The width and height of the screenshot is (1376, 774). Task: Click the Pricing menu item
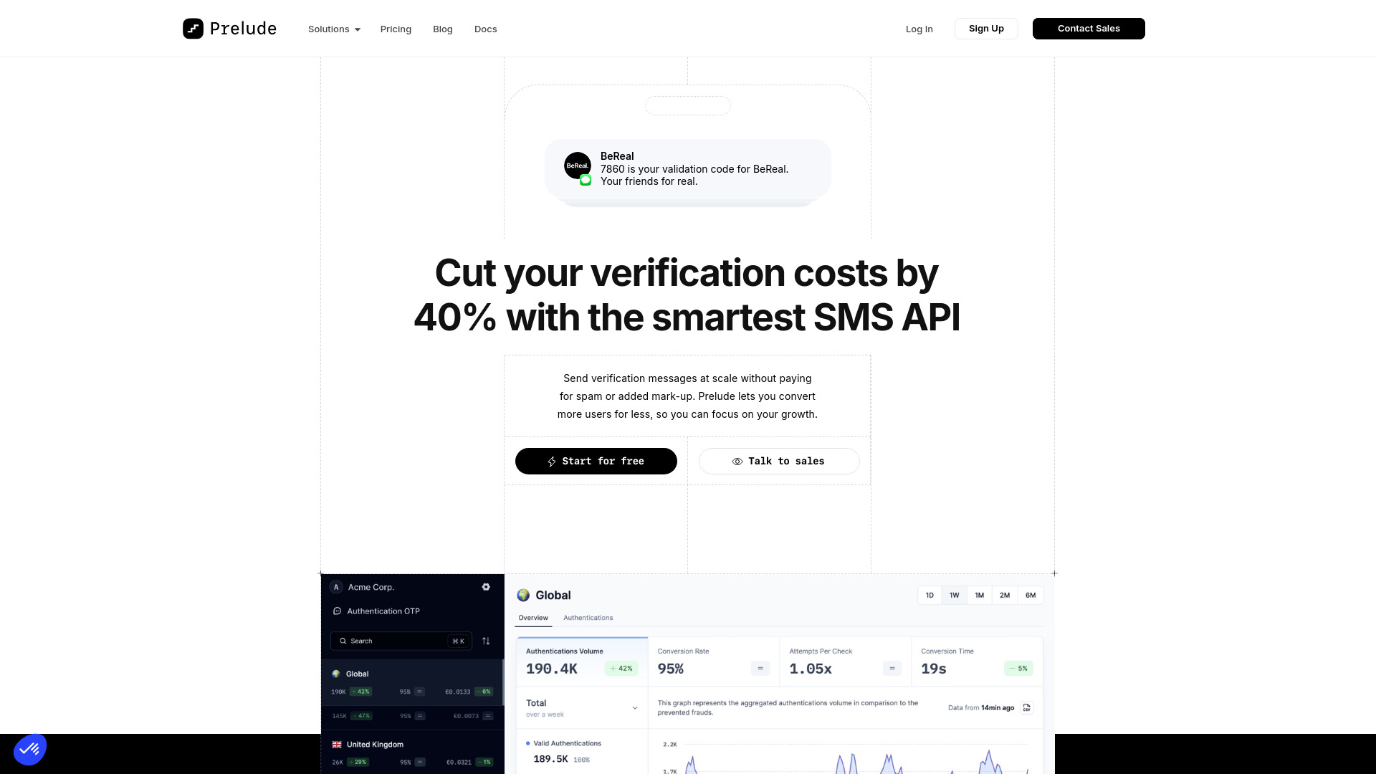tap(395, 29)
